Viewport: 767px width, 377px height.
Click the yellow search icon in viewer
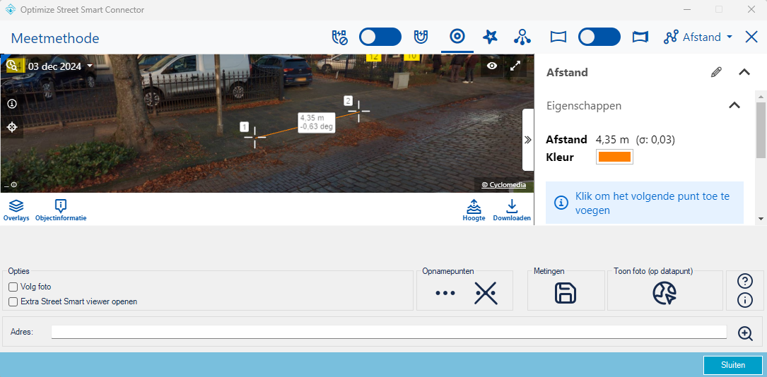coord(13,66)
